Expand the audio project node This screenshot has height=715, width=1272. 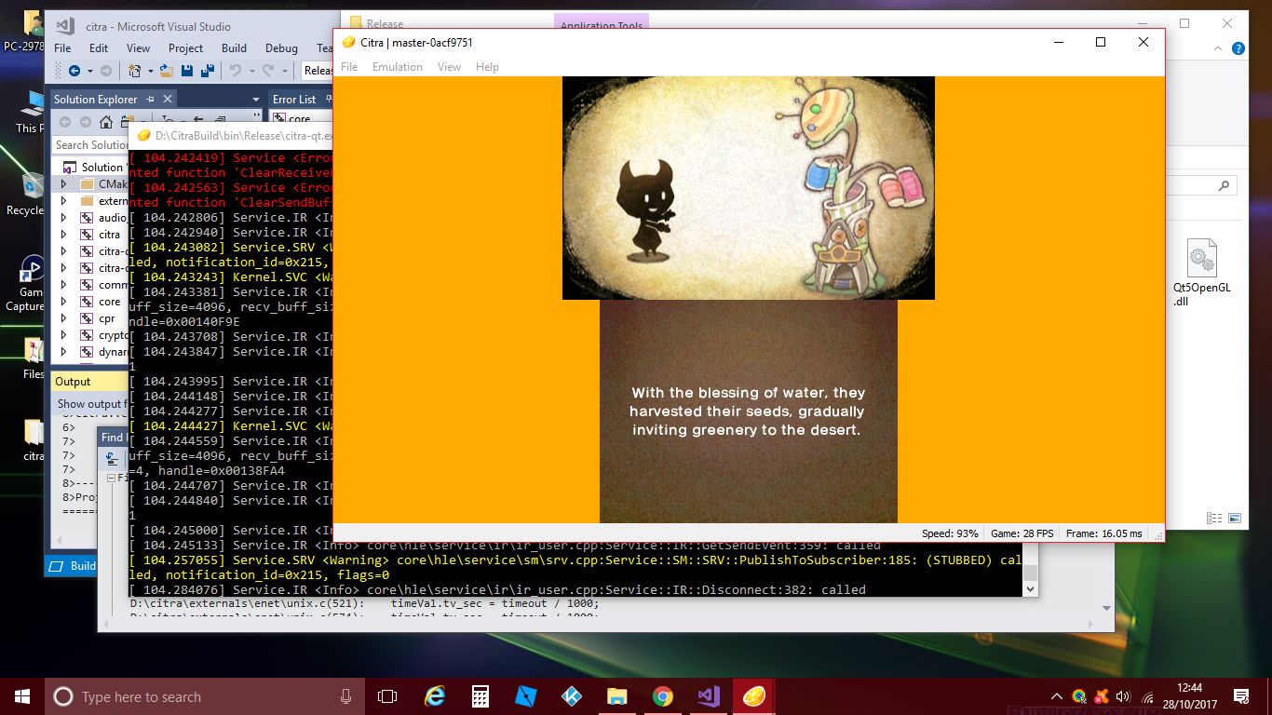(x=63, y=218)
